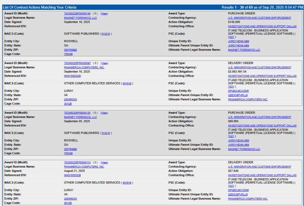Screen dimensions: 304x206
Task: Open Contracting Agency link in $3,063,491.54 record
Action: (260, 67)
